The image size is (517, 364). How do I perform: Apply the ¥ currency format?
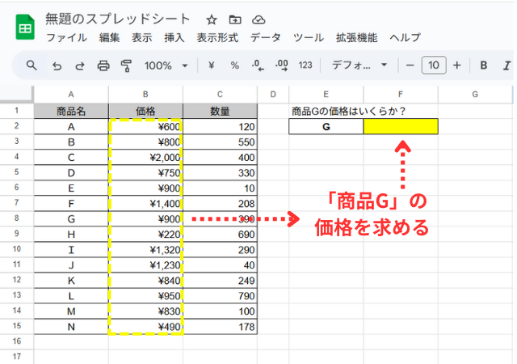[211, 66]
